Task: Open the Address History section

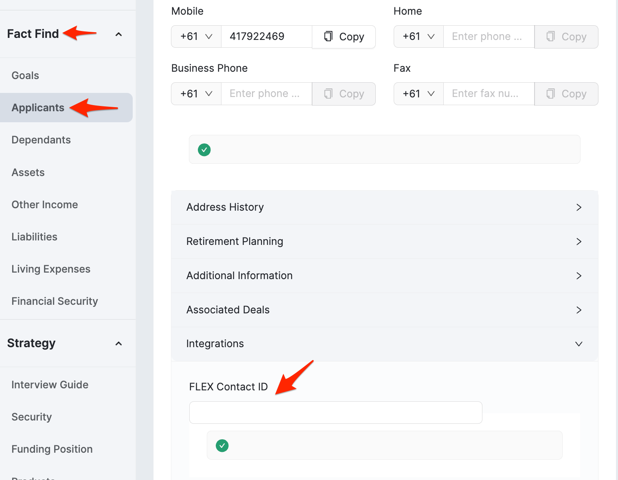Action: pos(225,207)
